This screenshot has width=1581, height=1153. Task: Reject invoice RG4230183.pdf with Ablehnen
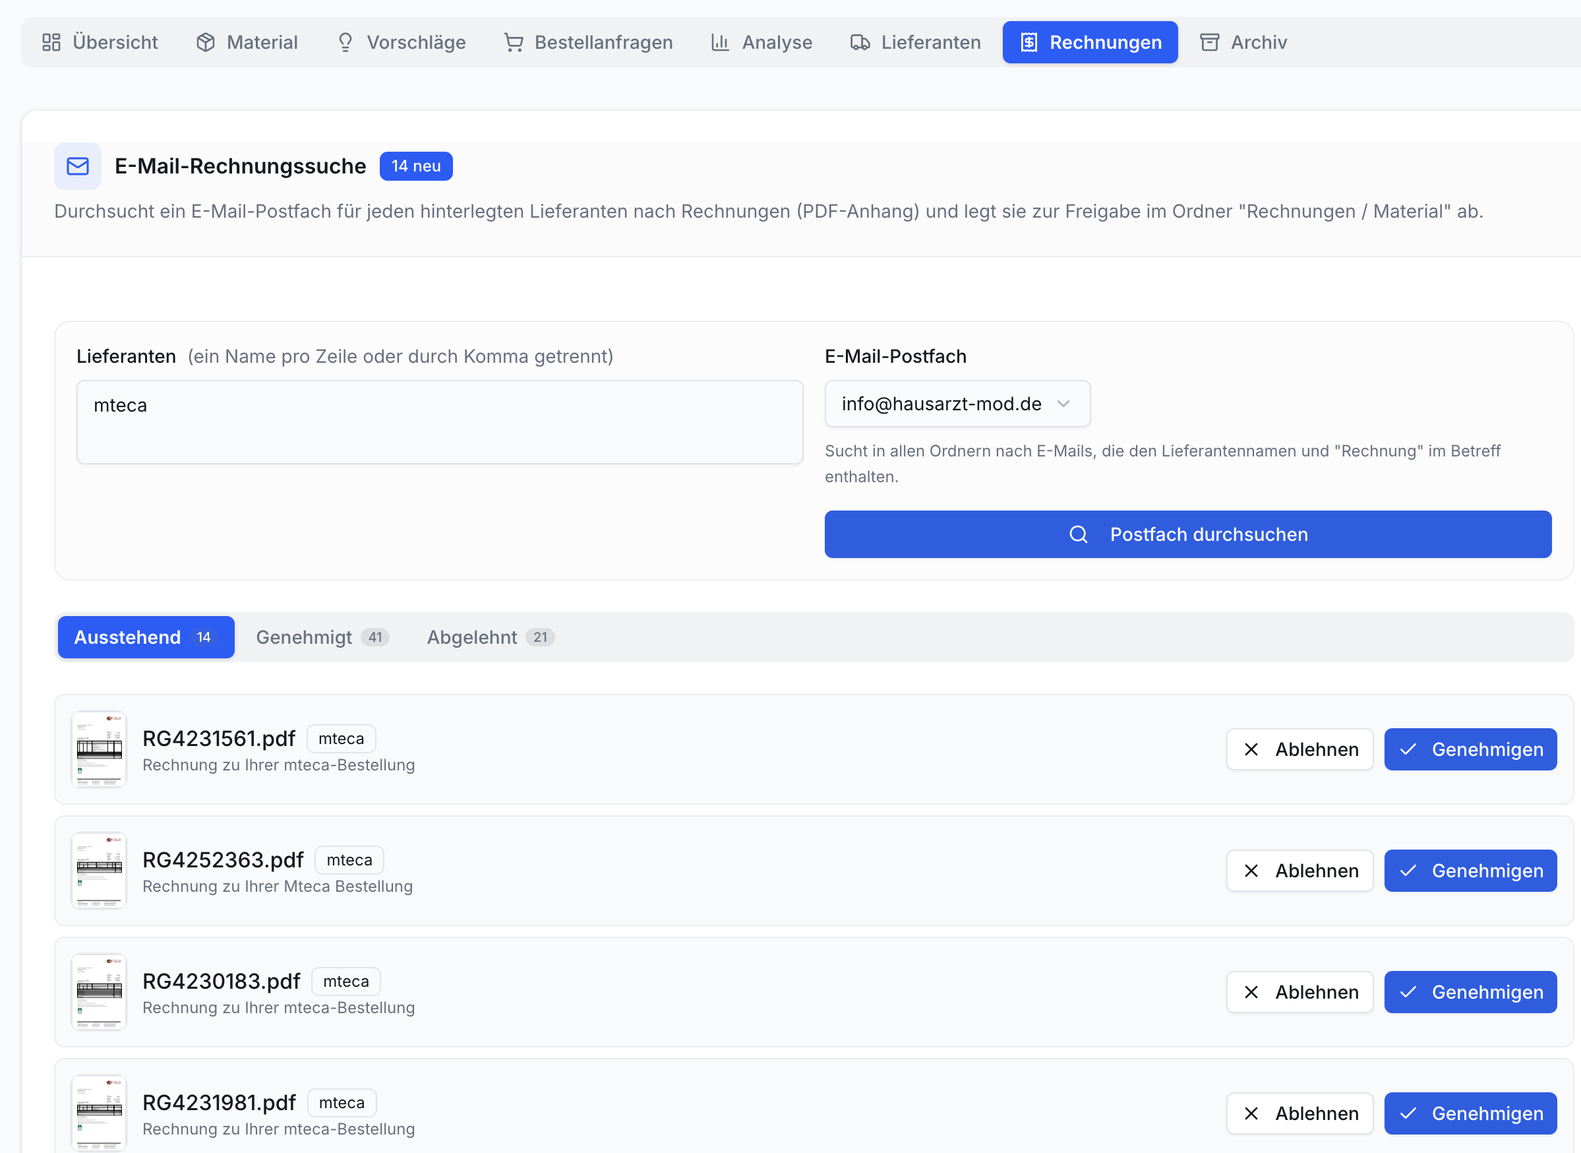tap(1300, 993)
